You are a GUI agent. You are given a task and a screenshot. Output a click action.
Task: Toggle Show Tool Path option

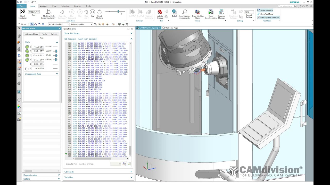[x=265, y=11]
